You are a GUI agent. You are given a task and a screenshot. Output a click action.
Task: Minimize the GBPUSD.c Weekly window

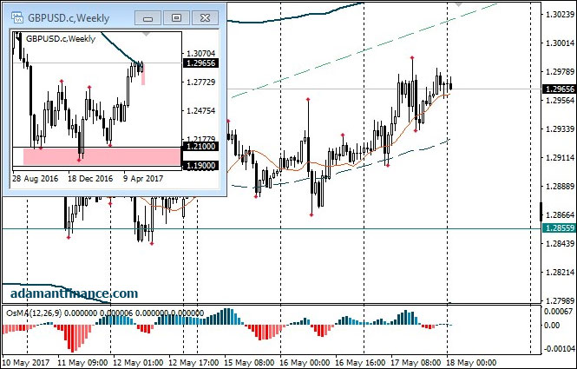coord(148,17)
